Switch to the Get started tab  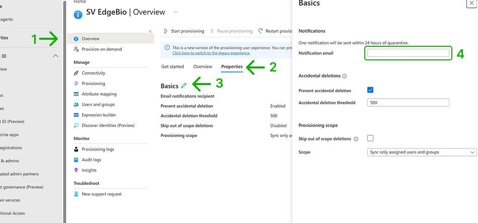tap(173, 66)
